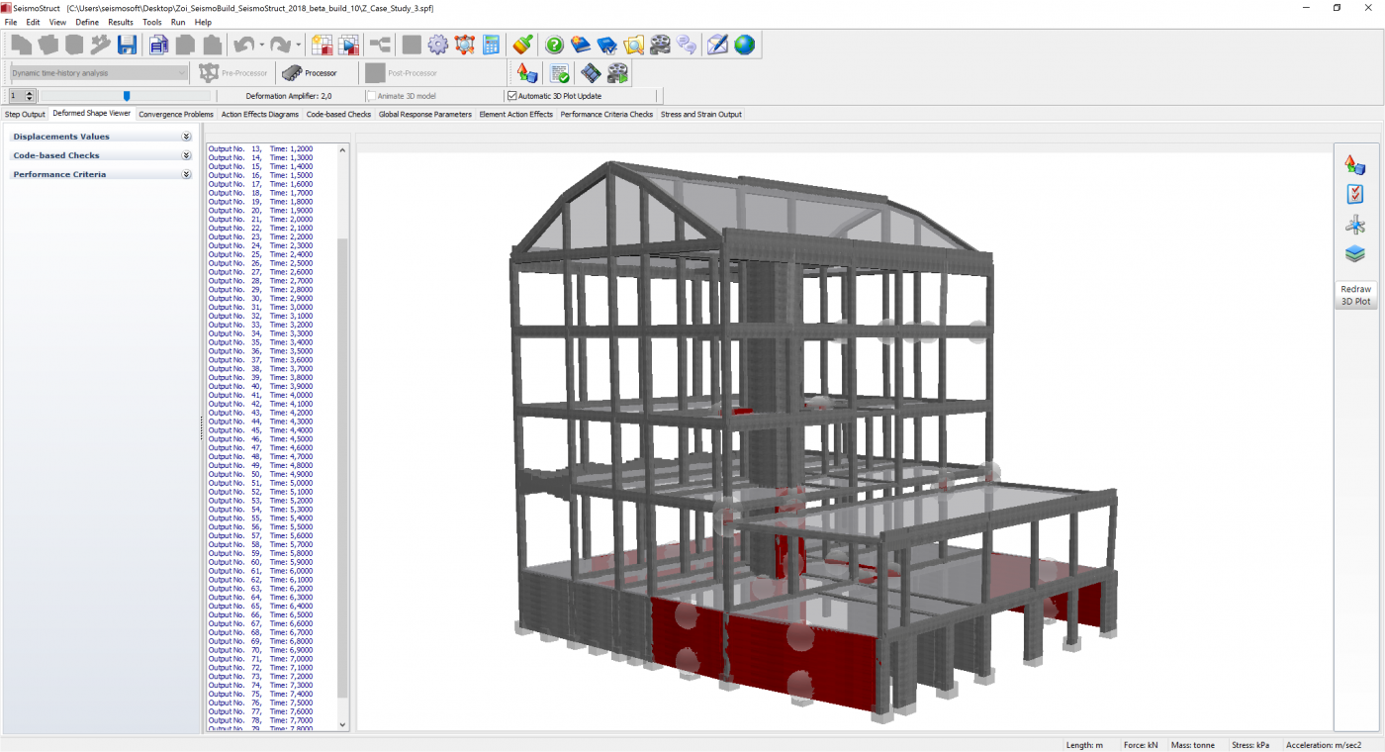Click the axes icon in right sidebar
Screen dimensions: 1385x752
click(x=1354, y=225)
